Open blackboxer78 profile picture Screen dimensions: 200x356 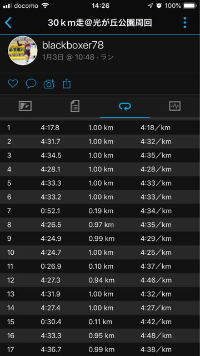(23, 51)
